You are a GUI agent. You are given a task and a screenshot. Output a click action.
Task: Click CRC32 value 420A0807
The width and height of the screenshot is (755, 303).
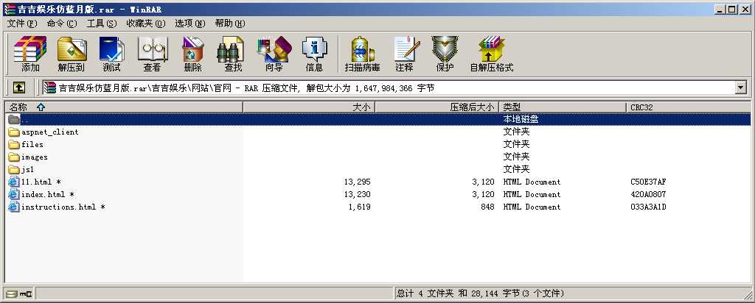pyautogui.click(x=648, y=194)
